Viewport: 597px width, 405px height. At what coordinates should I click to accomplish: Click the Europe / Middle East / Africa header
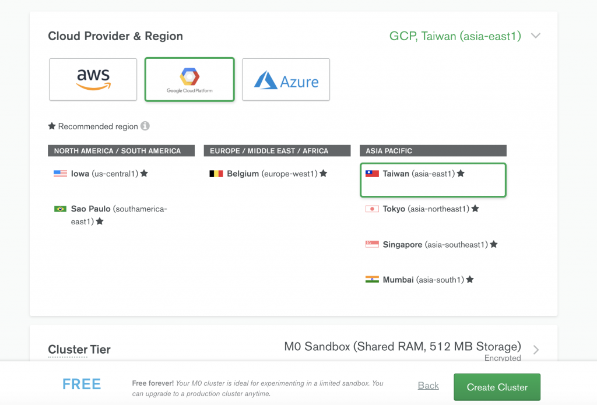click(277, 151)
